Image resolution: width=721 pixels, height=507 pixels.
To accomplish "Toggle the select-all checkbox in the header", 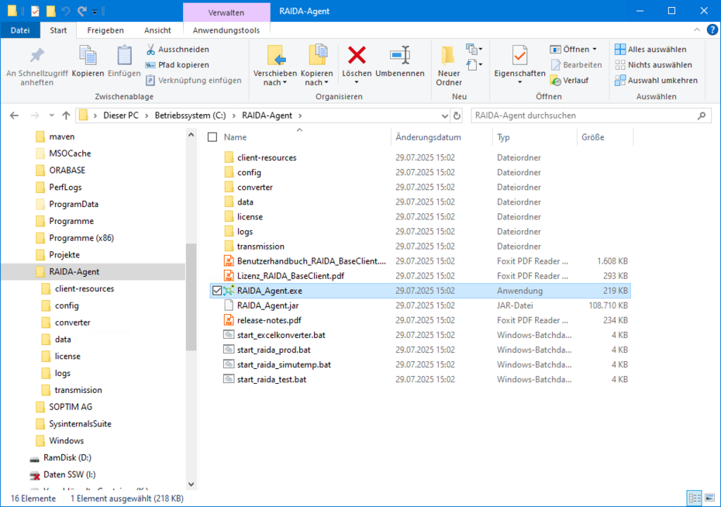I will pyautogui.click(x=212, y=137).
